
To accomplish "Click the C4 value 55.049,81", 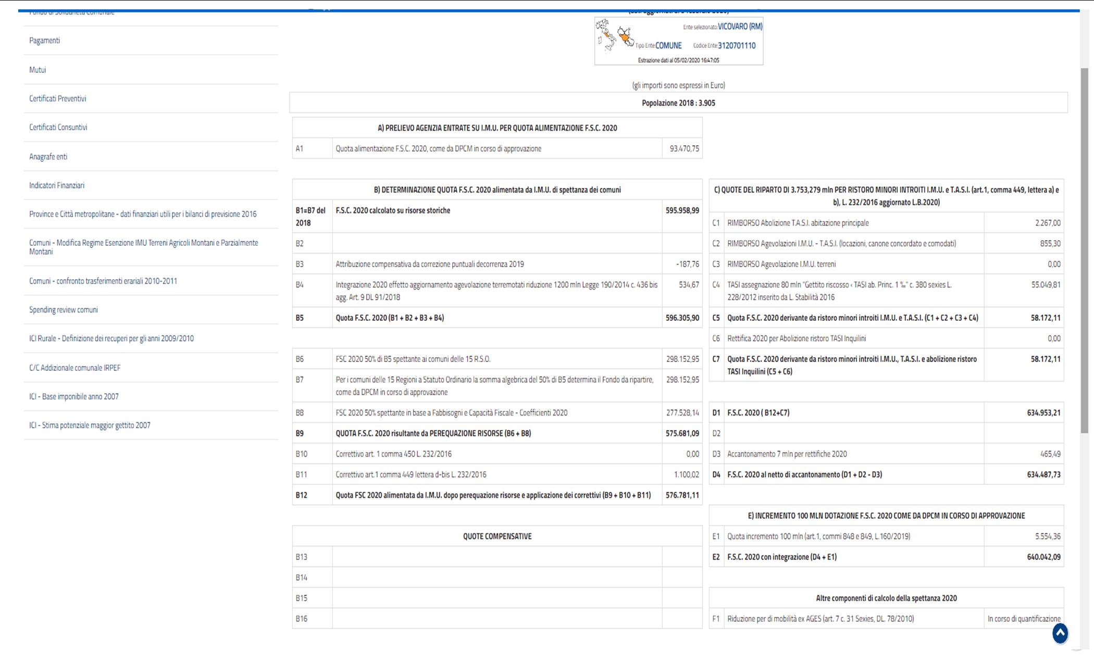I will pos(1046,285).
